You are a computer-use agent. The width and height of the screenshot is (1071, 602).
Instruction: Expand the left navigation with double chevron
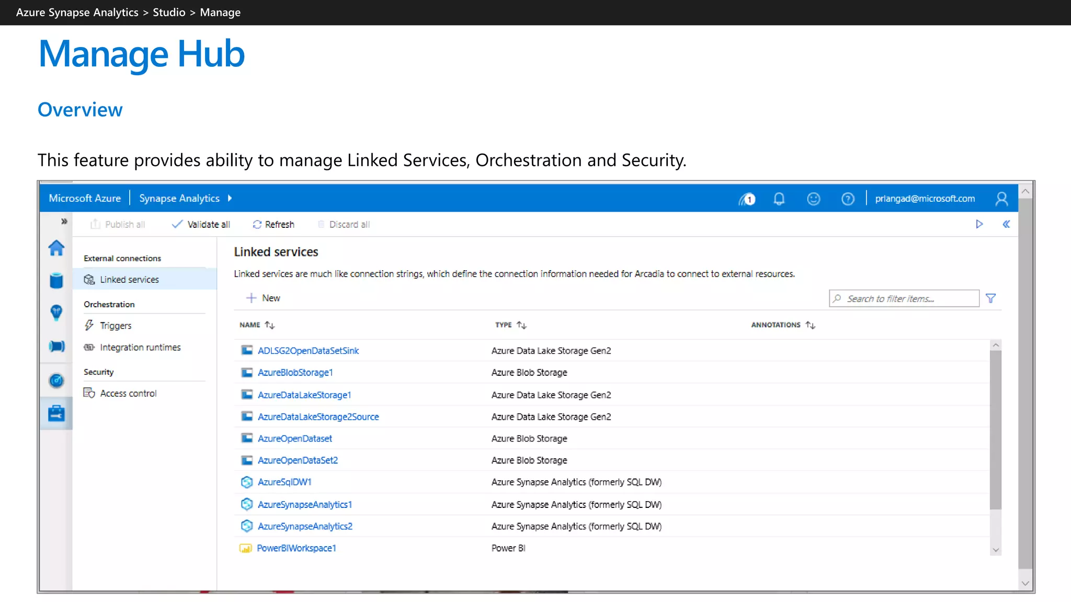pyautogui.click(x=64, y=222)
